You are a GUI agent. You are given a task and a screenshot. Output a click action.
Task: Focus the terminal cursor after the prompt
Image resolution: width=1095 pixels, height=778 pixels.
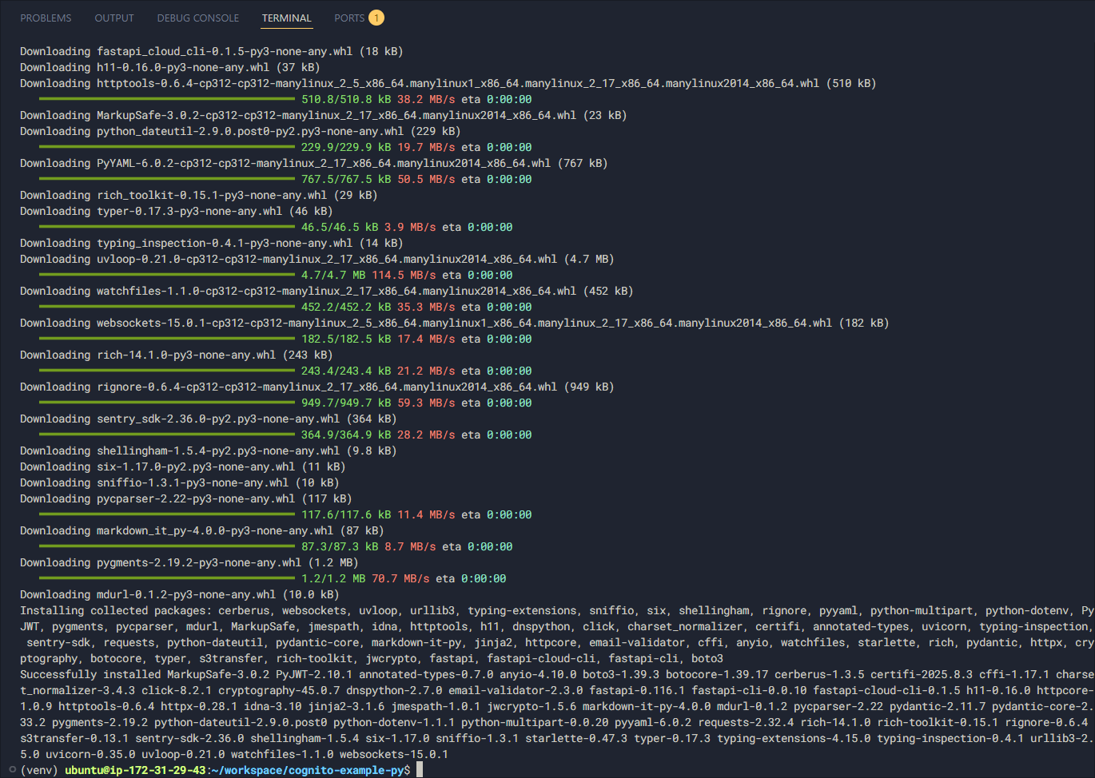point(419,770)
